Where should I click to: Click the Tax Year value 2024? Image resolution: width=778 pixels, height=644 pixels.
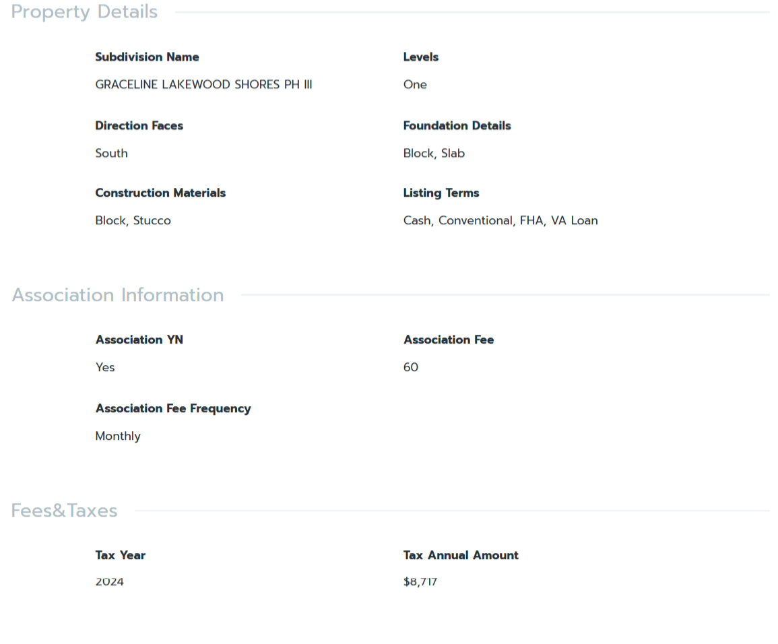(110, 582)
